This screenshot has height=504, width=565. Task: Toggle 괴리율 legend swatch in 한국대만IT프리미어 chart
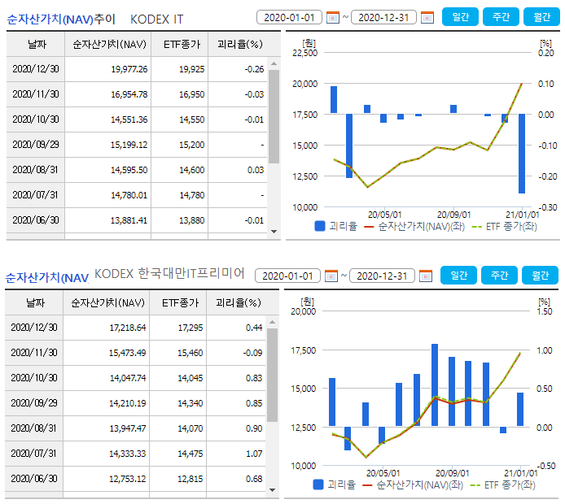[318, 484]
